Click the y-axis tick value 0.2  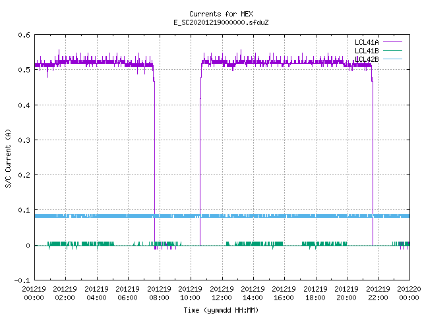click(x=24, y=175)
